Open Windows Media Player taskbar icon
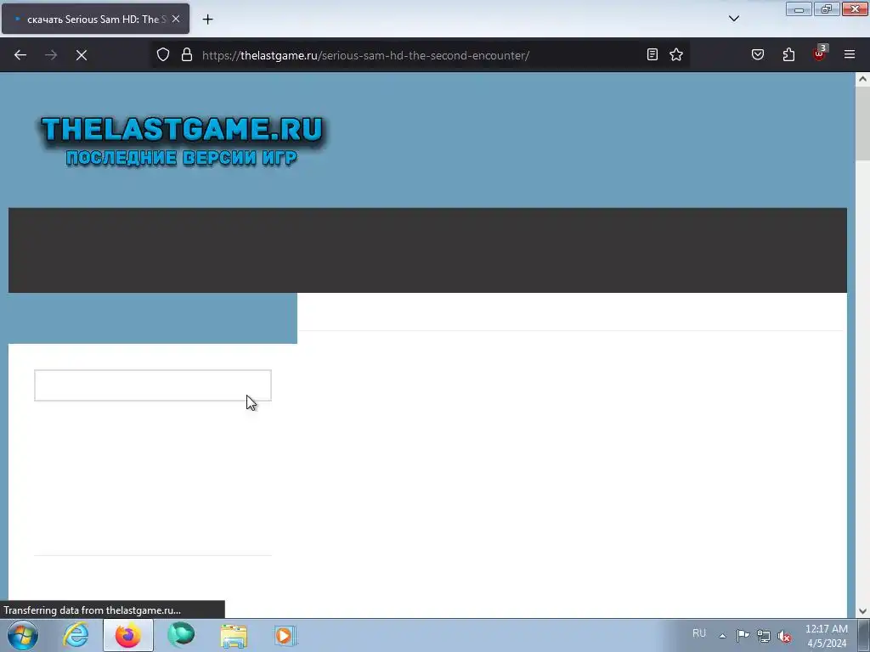 coord(285,635)
